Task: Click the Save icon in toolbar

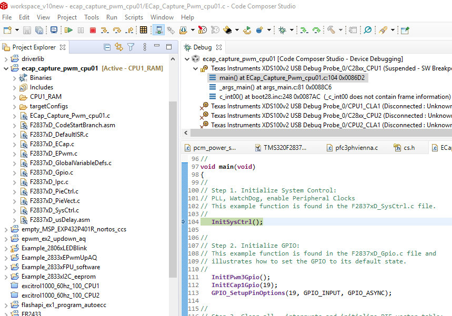Action: pos(26,30)
